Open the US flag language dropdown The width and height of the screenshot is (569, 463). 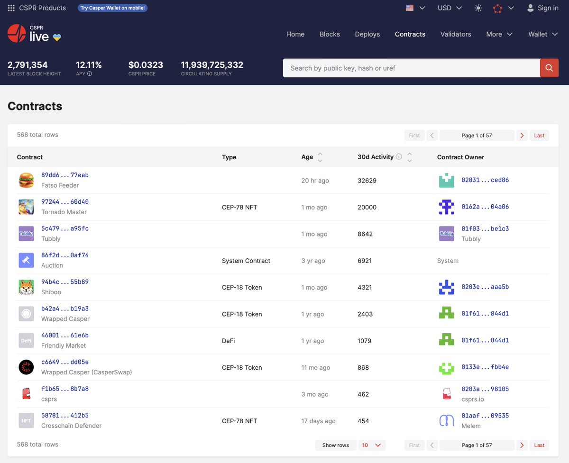415,8
